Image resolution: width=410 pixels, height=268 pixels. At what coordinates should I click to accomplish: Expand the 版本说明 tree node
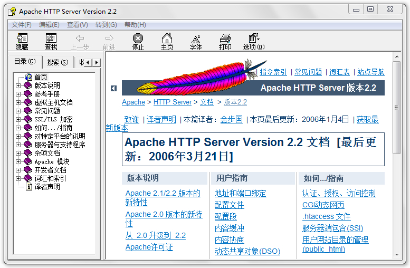[x=18, y=85]
